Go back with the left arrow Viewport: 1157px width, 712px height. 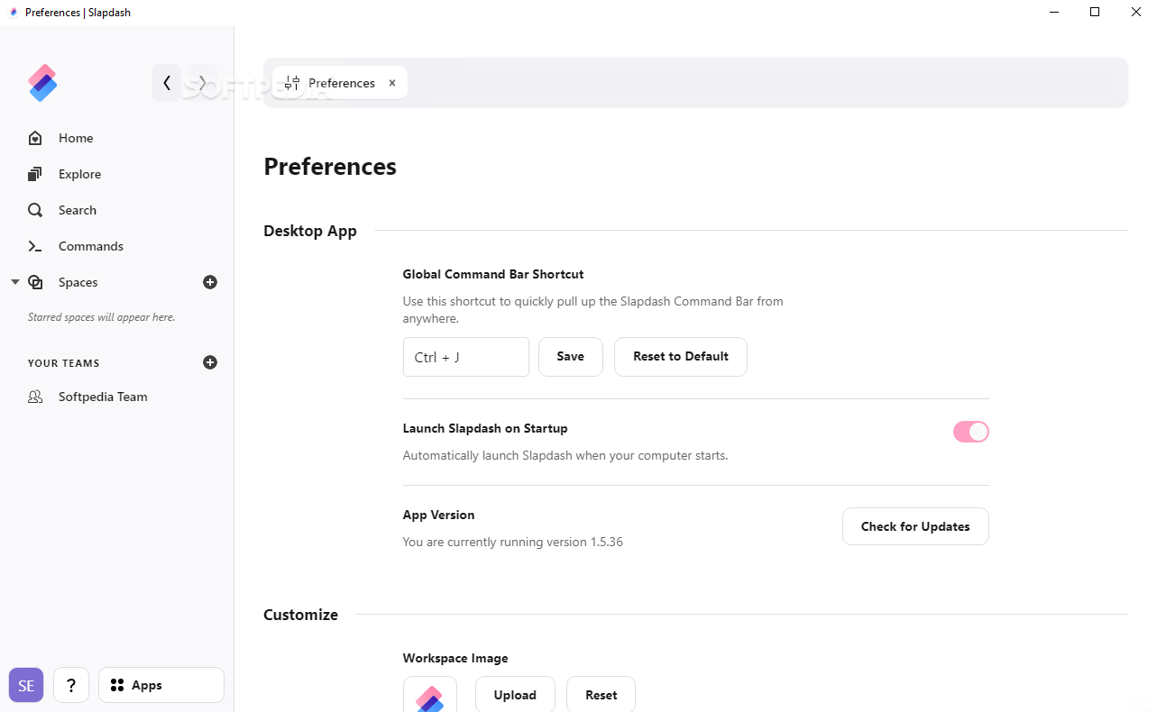click(x=167, y=83)
